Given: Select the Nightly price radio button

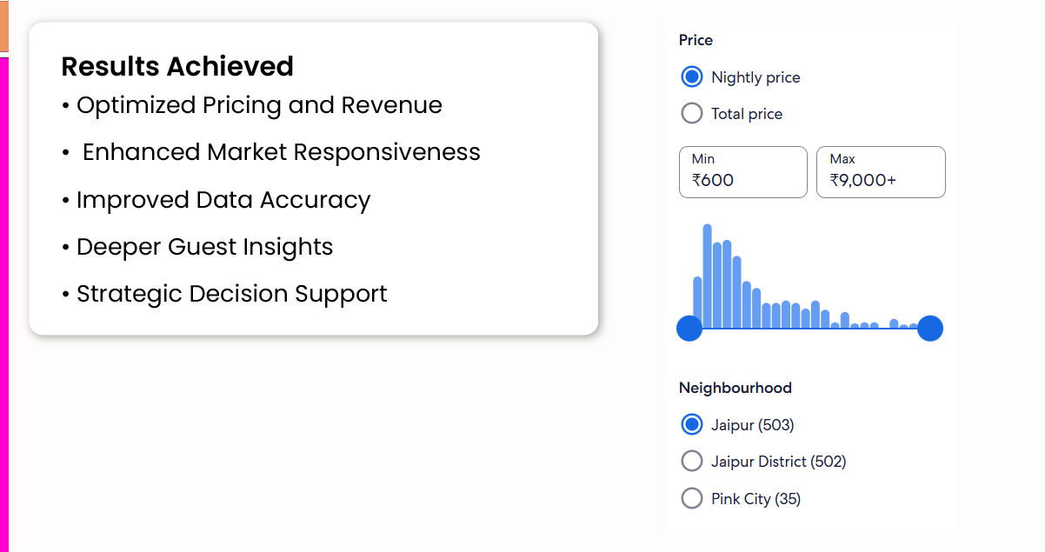Looking at the screenshot, I should point(692,76).
